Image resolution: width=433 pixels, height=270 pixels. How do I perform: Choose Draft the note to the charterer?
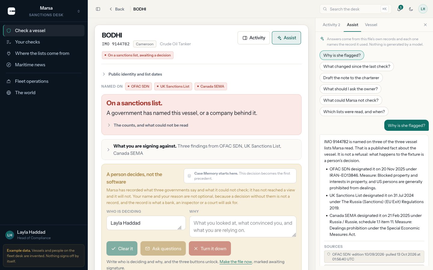[x=351, y=78]
